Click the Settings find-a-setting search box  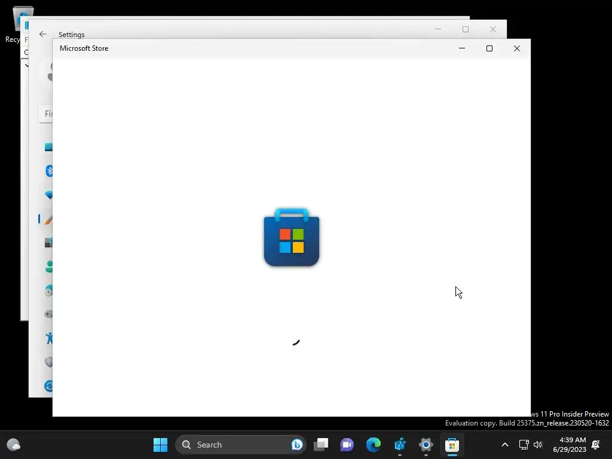tap(45, 114)
